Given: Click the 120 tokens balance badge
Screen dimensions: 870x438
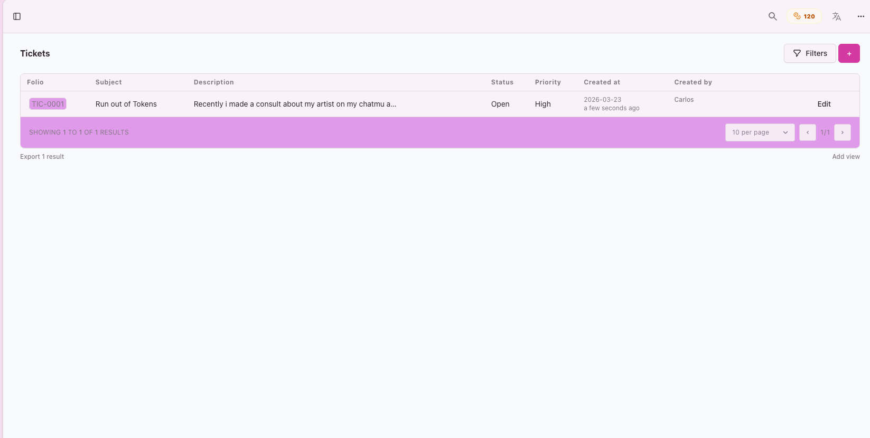Looking at the screenshot, I should point(804,16).
